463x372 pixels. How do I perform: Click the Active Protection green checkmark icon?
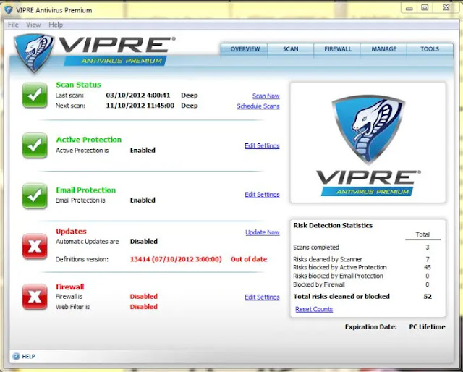35,145
